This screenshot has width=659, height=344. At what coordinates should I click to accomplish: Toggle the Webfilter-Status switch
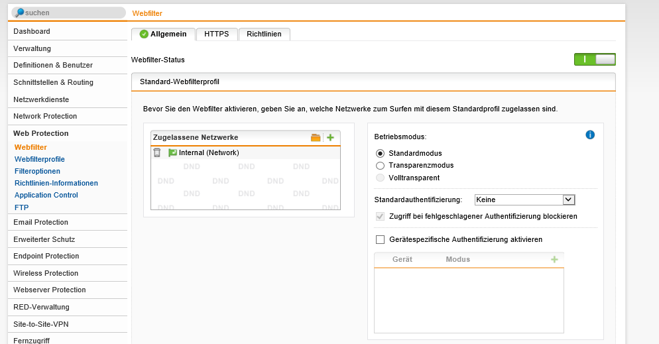click(x=595, y=60)
